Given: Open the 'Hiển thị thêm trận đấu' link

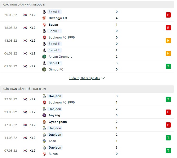Looking at the screenshot, I should click(85, 78).
